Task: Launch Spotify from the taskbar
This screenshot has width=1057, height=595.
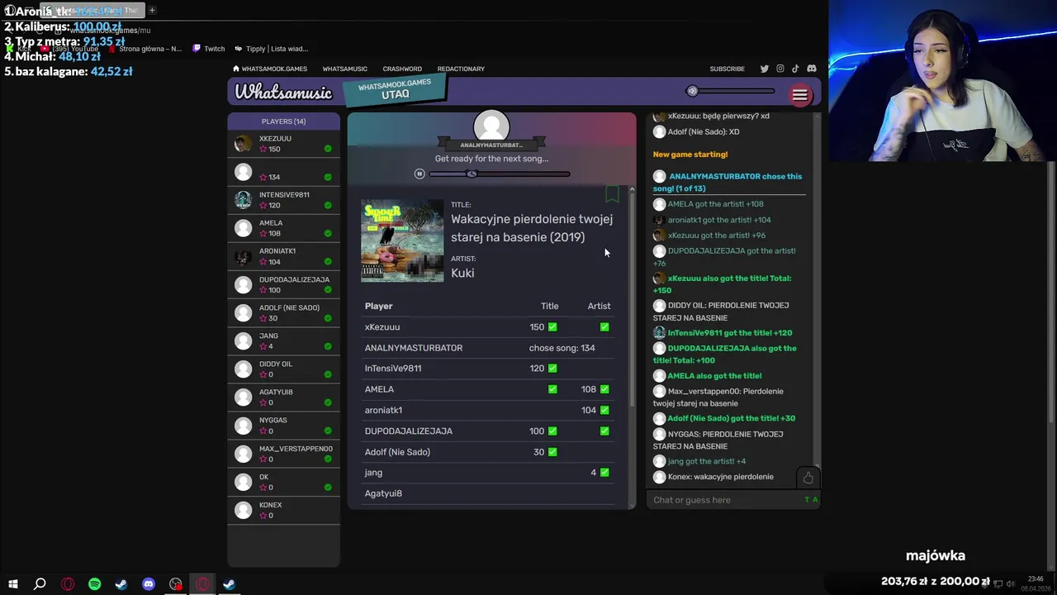Action: [x=94, y=584]
